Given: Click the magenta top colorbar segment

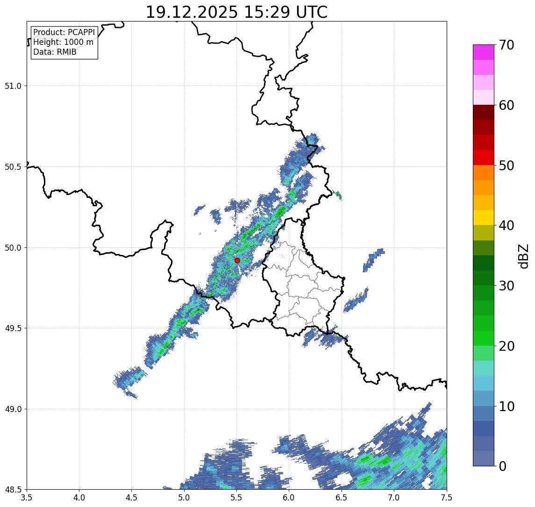Looking at the screenshot, I should (484, 52).
